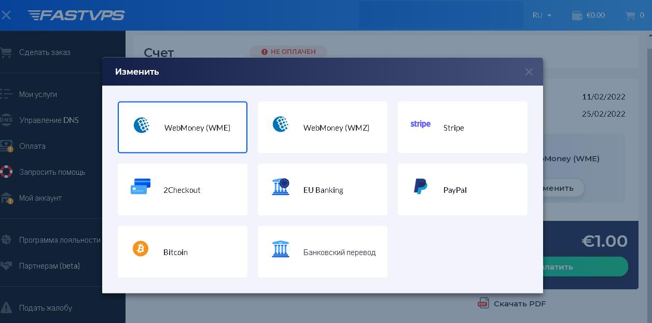Open Партнерам (beta) in sidebar
This screenshot has width=652, height=323.
(x=49, y=266)
